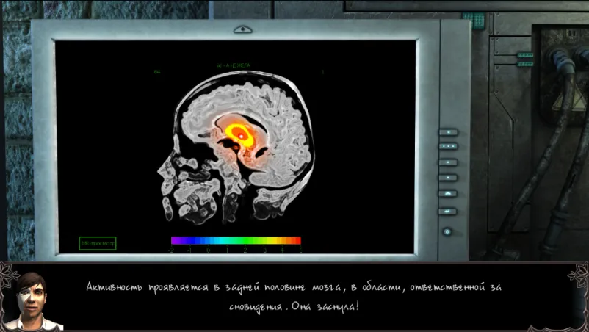Click the patient id label above scan

[x=234, y=65]
